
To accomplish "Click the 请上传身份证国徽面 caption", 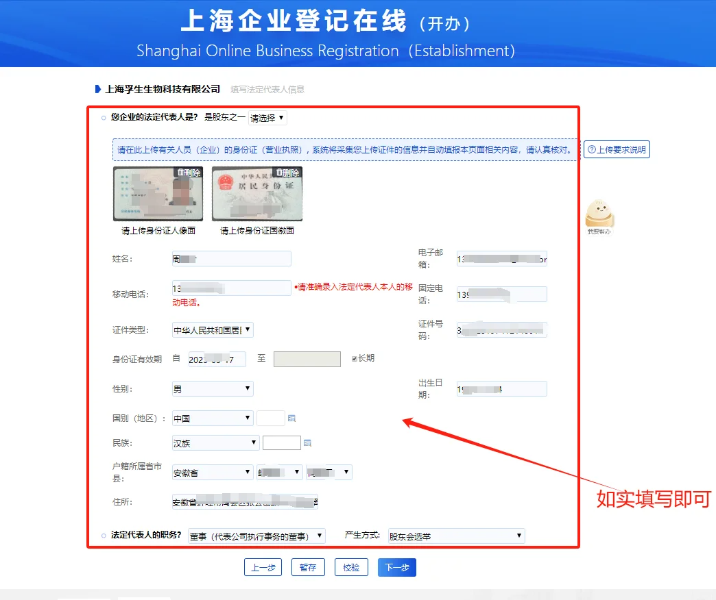I will 257,231.
